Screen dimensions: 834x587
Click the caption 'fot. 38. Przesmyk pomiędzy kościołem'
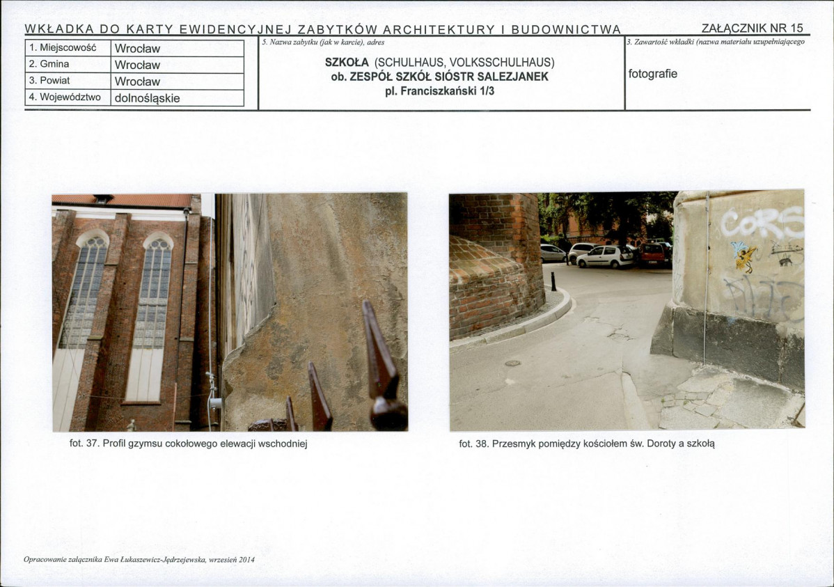[586, 444]
